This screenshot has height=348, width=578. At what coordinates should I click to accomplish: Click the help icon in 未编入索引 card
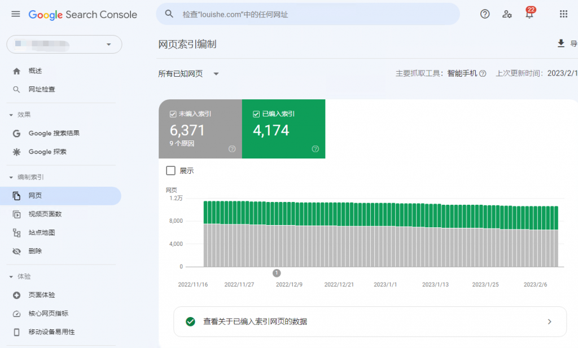(x=232, y=149)
